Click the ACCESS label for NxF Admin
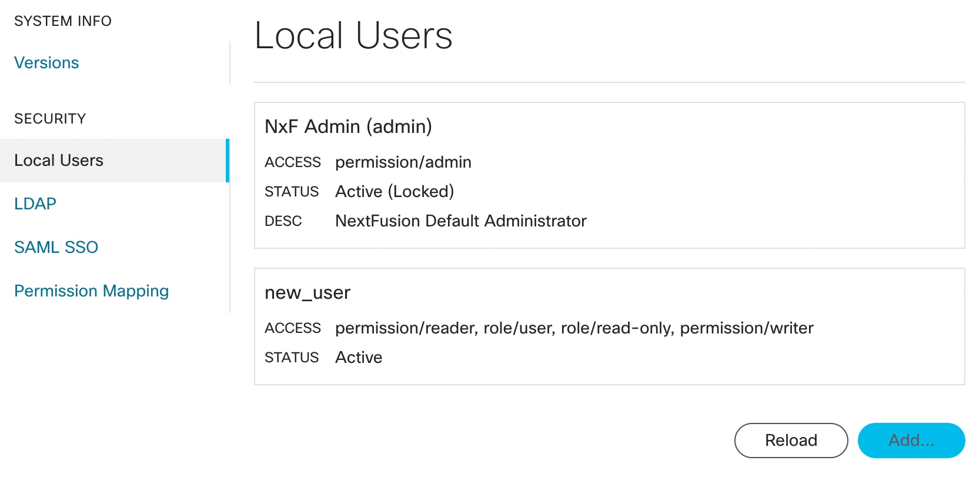The image size is (976, 487). click(x=293, y=162)
